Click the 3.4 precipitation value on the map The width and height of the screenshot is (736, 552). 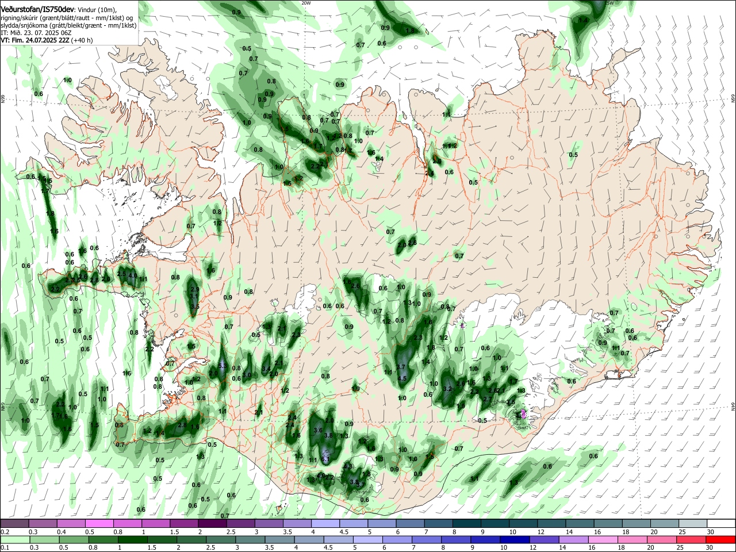(266, 369)
